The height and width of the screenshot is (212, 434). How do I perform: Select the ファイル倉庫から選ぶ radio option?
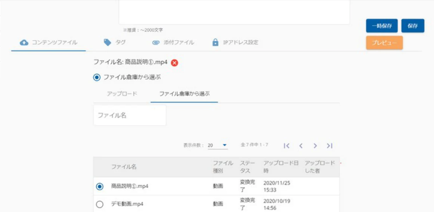pyautogui.click(x=97, y=78)
